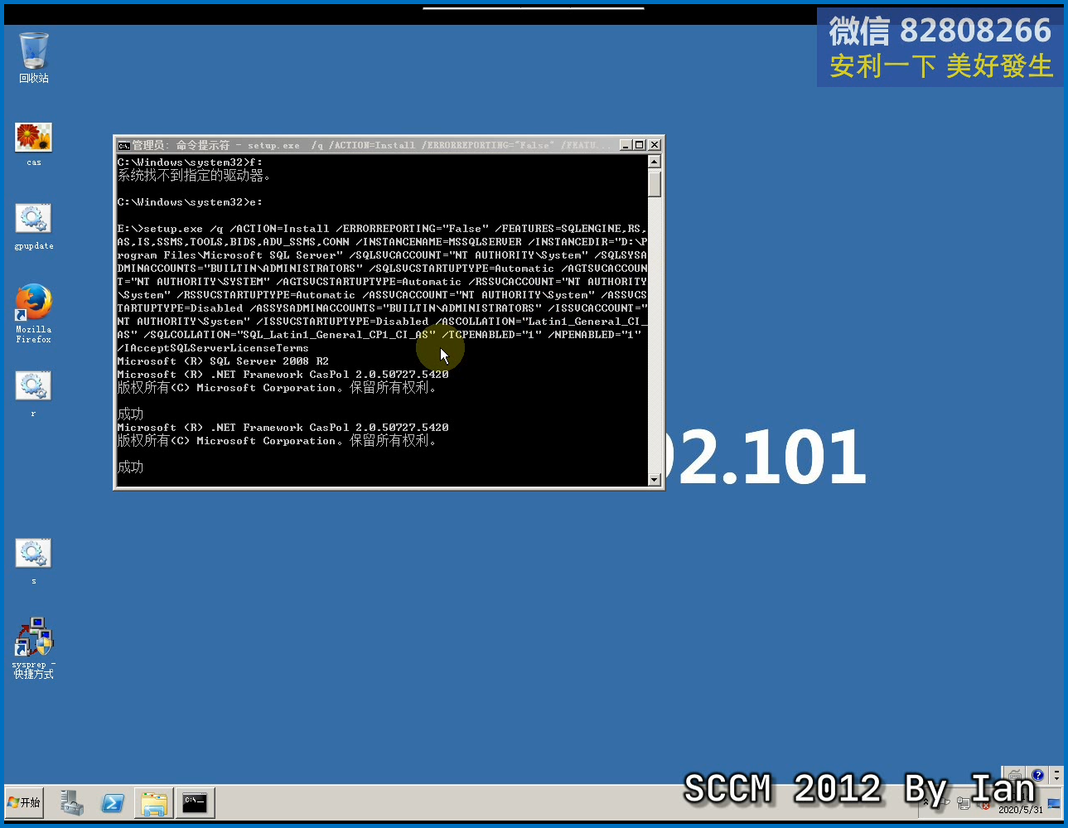Viewport: 1068px width, 828px height.
Task: Select the sysprep shortcut on desktop
Action: [33, 647]
